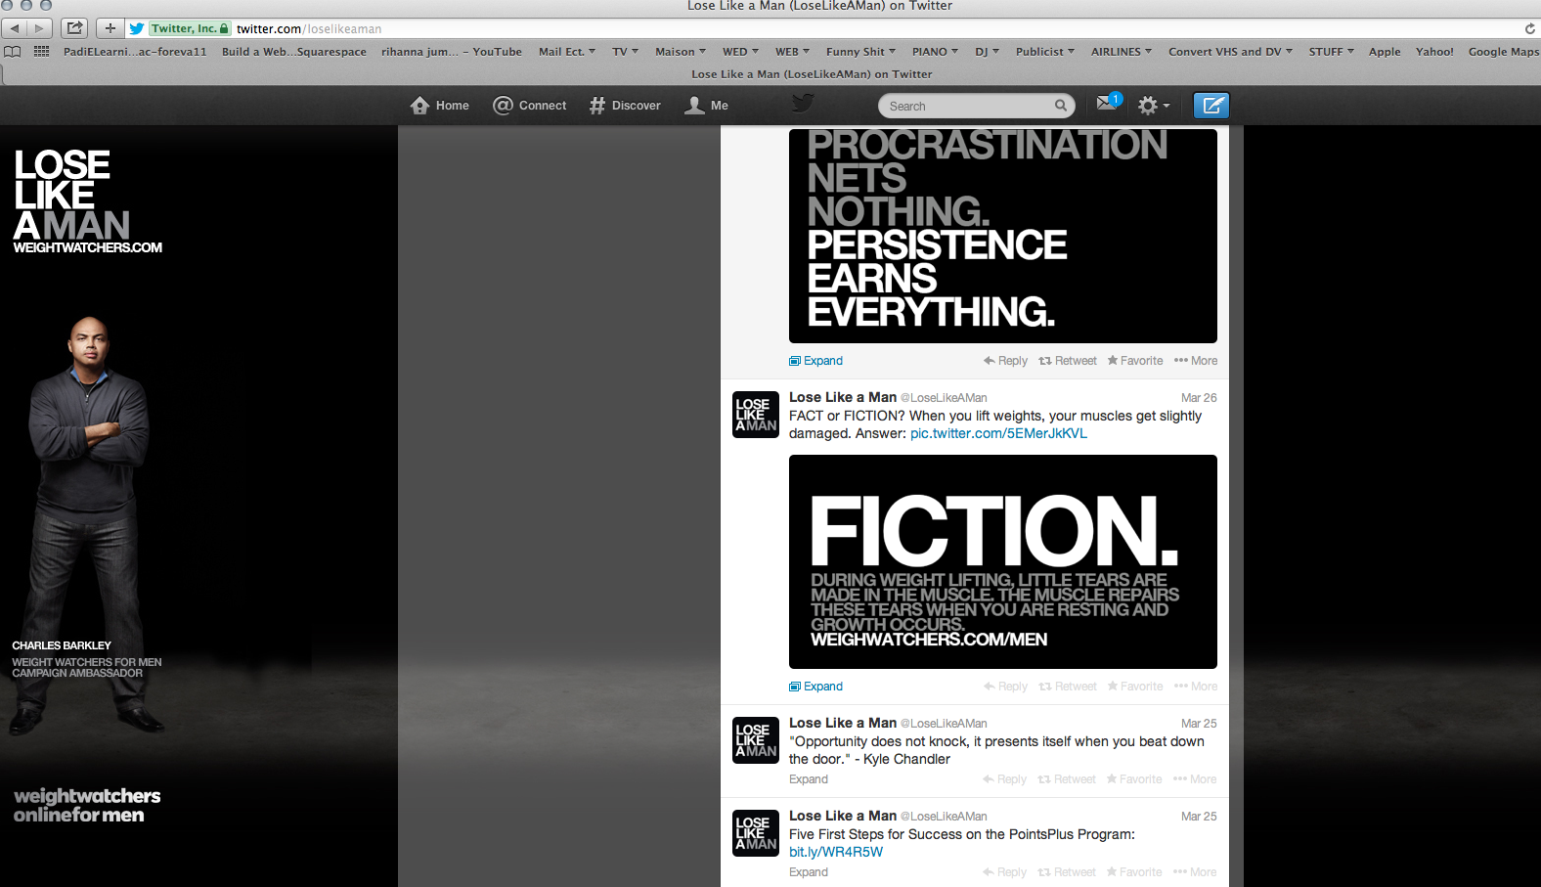Add a new tab with plus button
Screen dimensions: 1541x887
pos(110,28)
